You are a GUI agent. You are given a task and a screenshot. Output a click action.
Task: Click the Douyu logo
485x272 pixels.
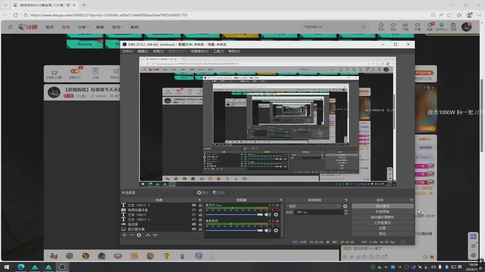(x=28, y=27)
